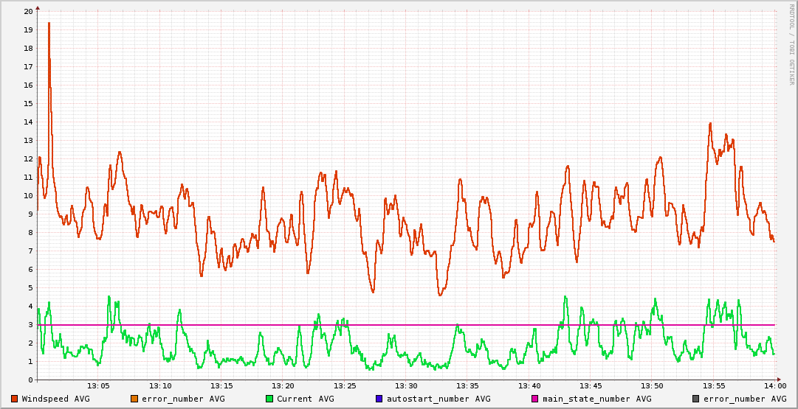Select the green Current AVG legend swatch
The width and height of the screenshot is (798, 409).
point(269,399)
